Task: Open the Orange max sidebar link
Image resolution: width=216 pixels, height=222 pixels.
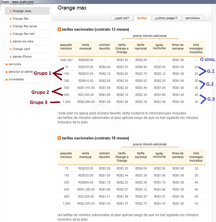Action: 22,11
